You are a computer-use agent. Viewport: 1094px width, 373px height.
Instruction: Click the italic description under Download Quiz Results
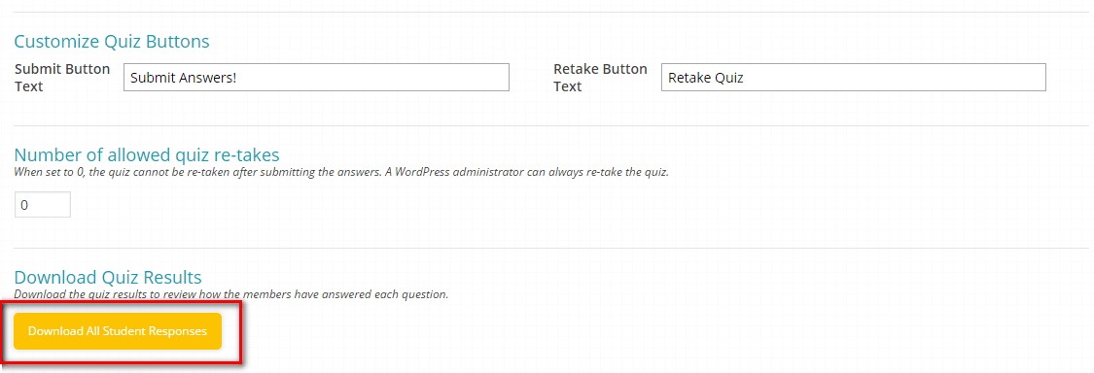point(230,294)
